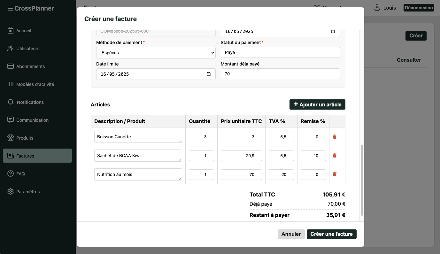The height and width of the screenshot is (254, 440).
Task: Click the Déjà payé amount 70,00 €
Action: [337, 204]
